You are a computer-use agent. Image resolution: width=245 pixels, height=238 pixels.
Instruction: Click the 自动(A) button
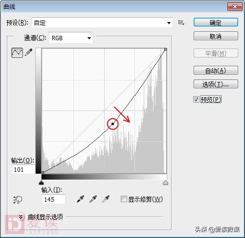pyautogui.click(x=216, y=71)
